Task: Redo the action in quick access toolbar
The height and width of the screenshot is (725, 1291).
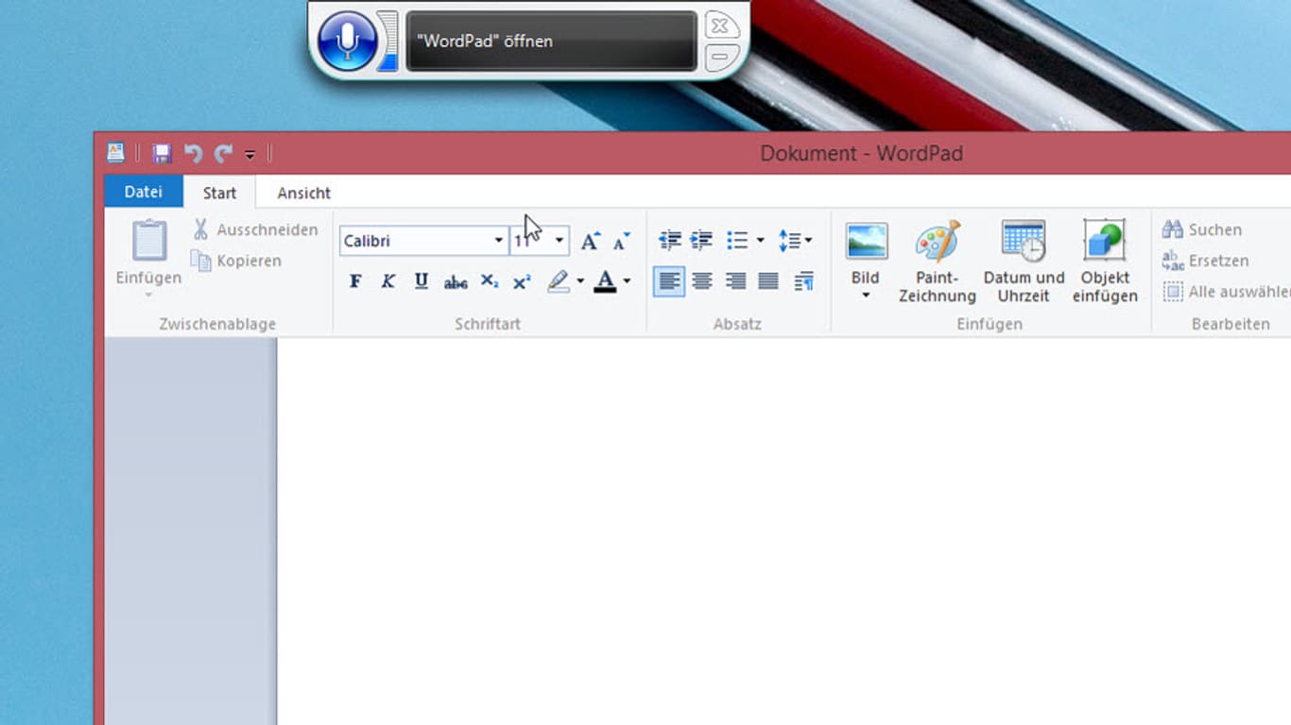Action: tap(223, 153)
